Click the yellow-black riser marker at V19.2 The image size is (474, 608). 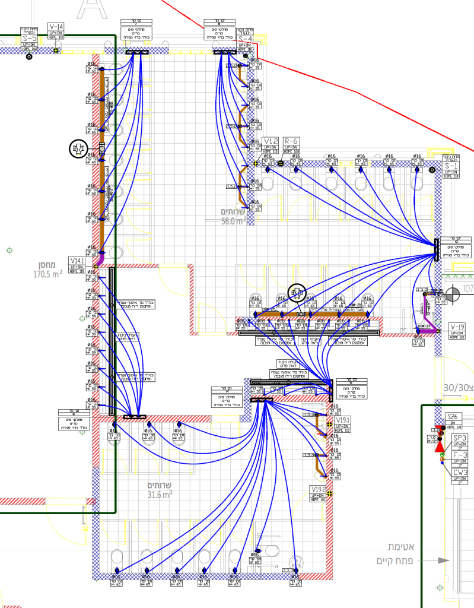pos(329,493)
